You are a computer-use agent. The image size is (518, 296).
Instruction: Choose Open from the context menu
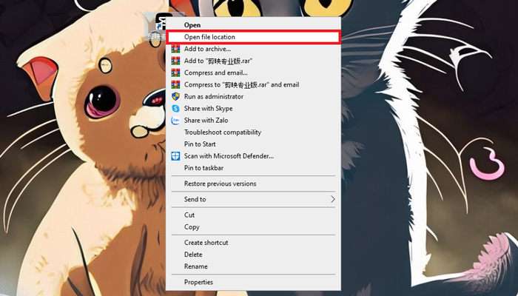pyautogui.click(x=253, y=24)
